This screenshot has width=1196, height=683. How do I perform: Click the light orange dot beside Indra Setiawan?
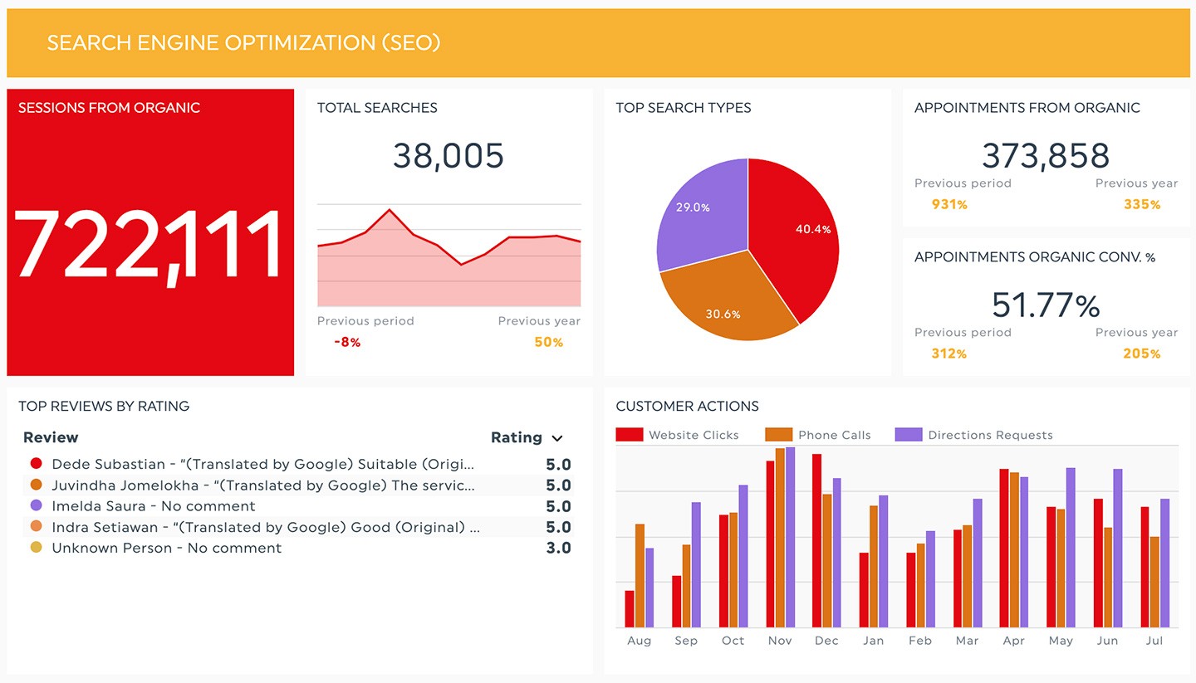pos(36,526)
